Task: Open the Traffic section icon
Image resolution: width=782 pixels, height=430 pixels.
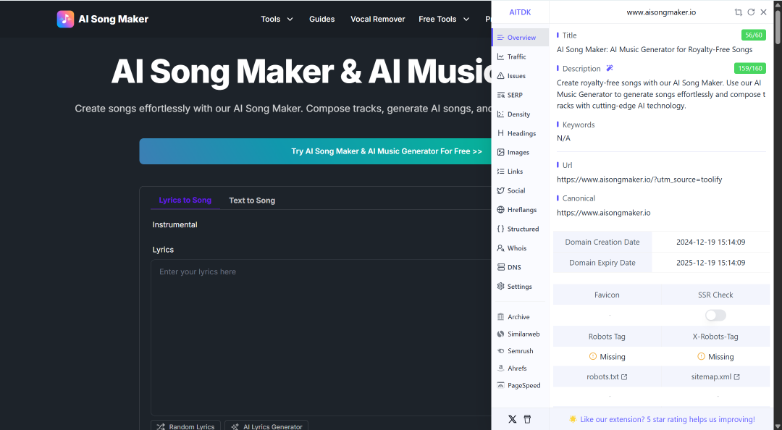Action: click(x=501, y=57)
